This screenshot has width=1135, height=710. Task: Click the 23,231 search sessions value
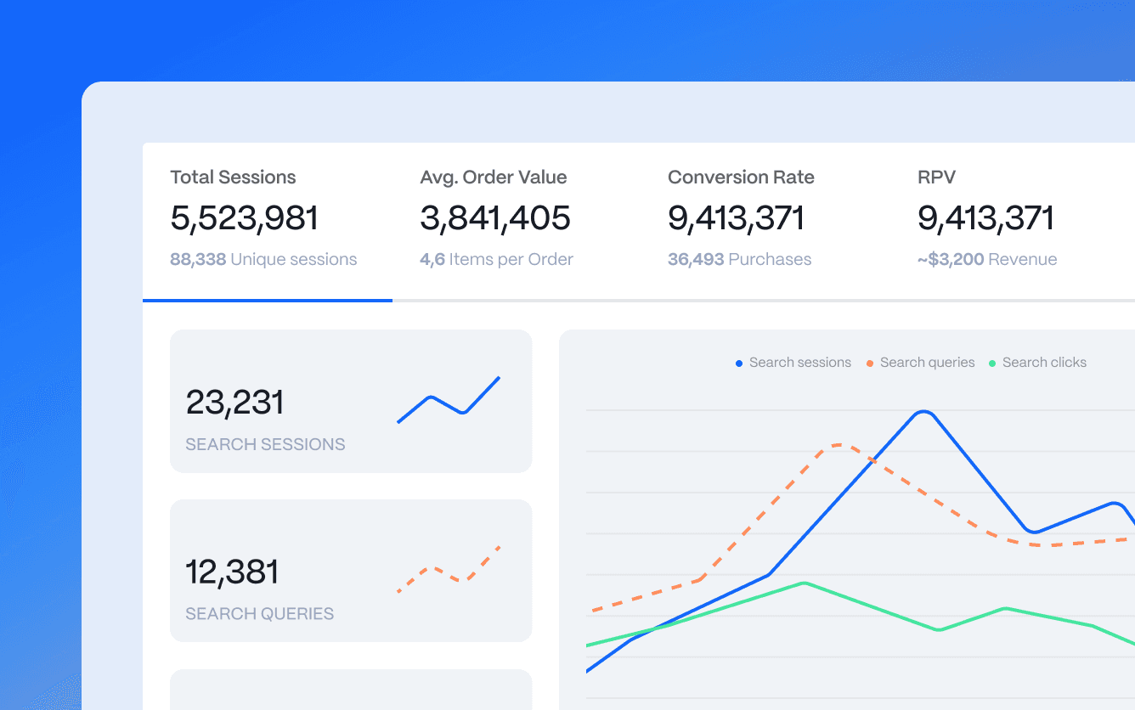coord(234,403)
